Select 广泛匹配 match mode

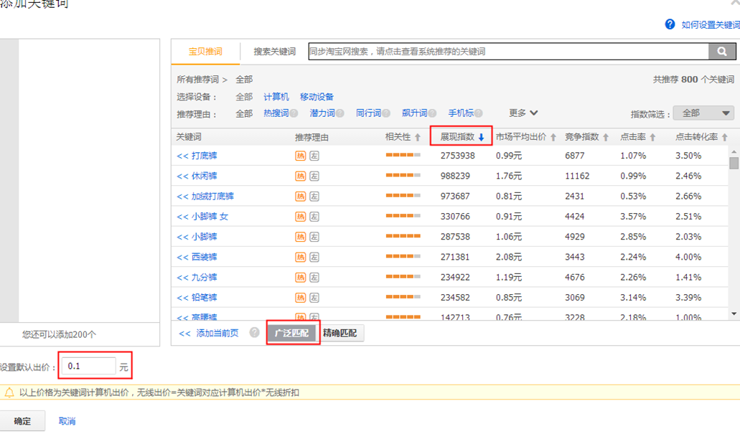tap(291, 333)
